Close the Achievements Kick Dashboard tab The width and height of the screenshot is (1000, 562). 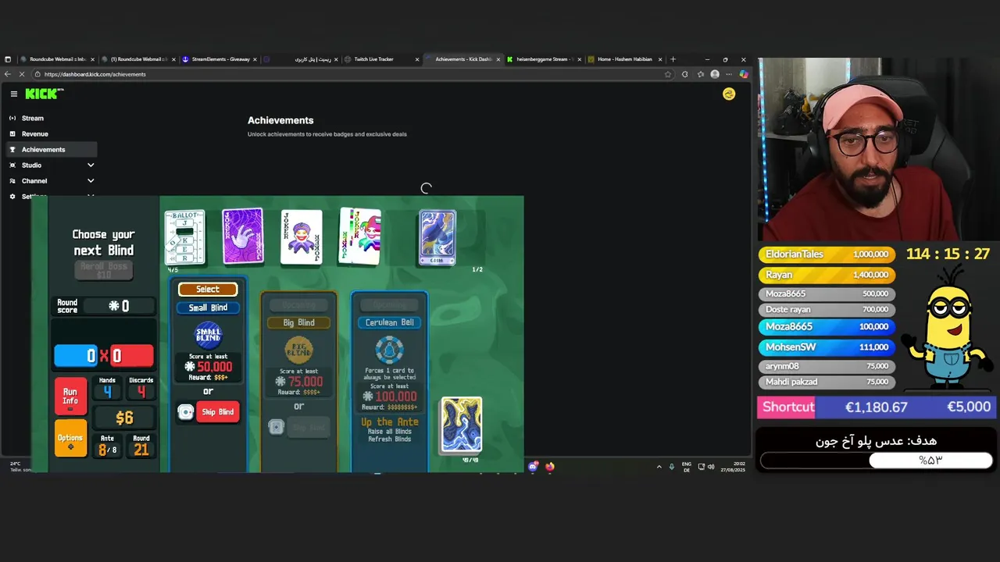498,59
